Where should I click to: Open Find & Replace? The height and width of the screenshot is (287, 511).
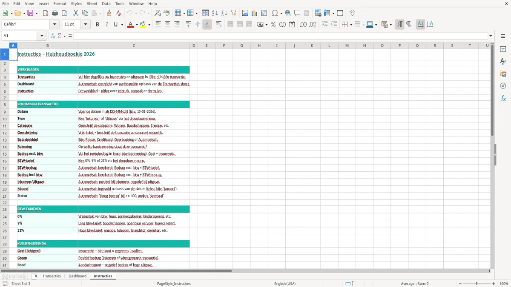click(x=158, y=13)
